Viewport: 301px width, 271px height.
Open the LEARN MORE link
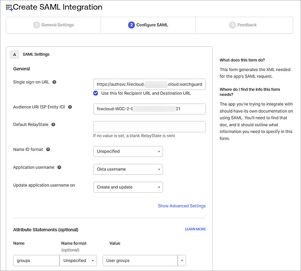click(x=195, y=229)
